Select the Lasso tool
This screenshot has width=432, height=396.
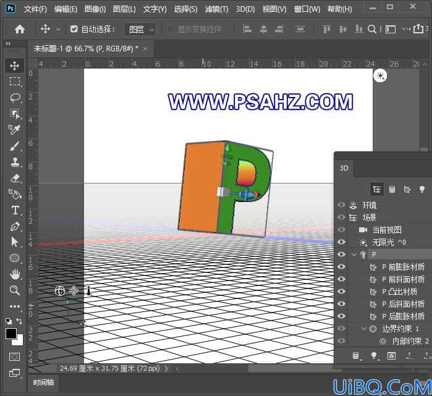click(15, 98)
